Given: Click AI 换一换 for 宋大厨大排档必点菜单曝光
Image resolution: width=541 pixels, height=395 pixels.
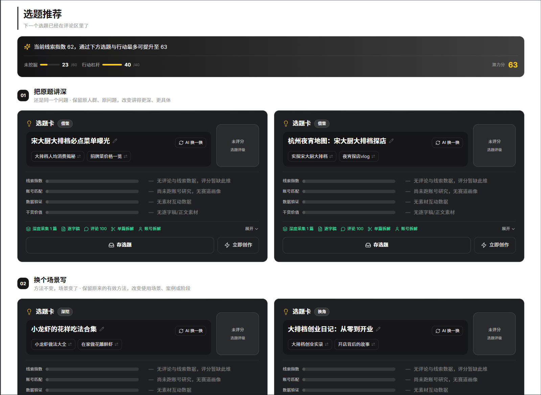Looking at the screenshot, I should pyautogui.click(x=191, y=143).
